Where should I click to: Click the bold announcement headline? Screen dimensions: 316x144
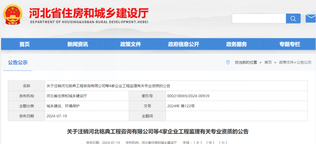pyautogui.click(x=158, y=132)
